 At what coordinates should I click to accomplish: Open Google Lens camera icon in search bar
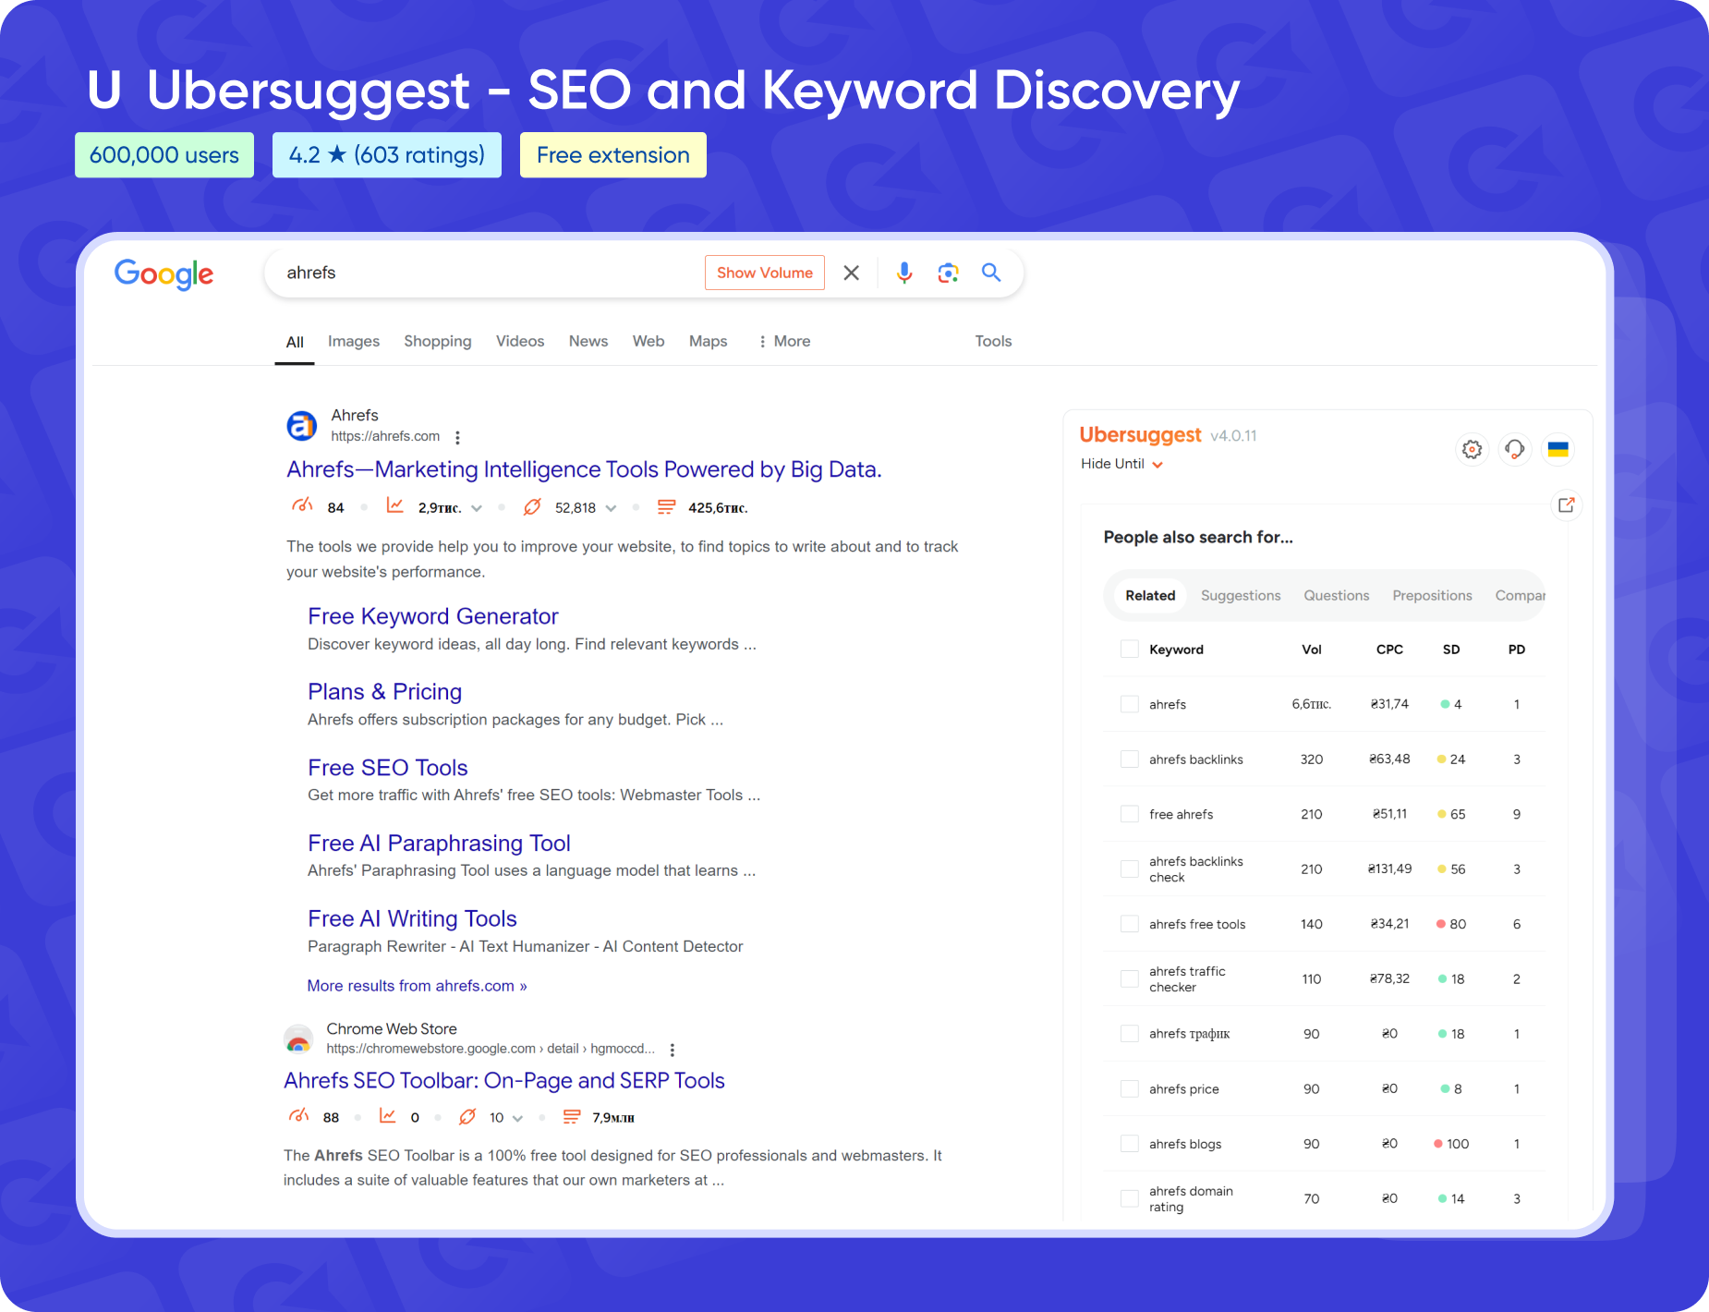point(947,273)
